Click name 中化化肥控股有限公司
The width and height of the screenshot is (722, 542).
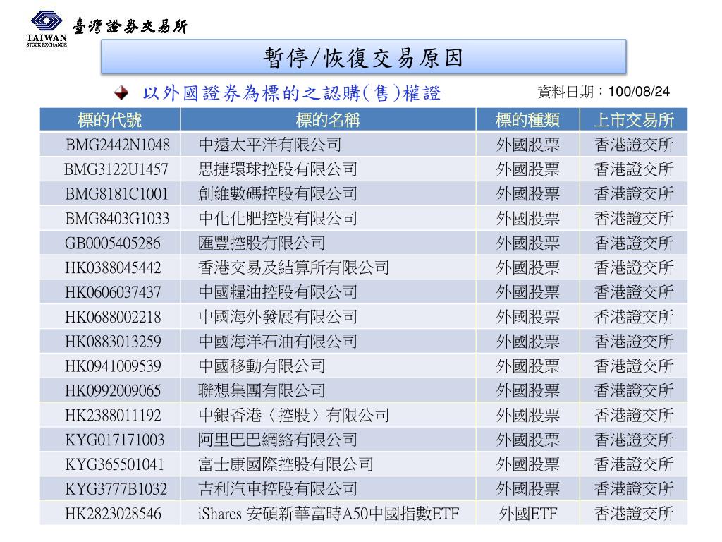[278, 219]
